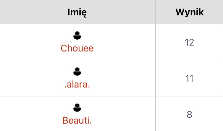Select the score cell showing 8
The image size is (223, 131).
point(189,114)
